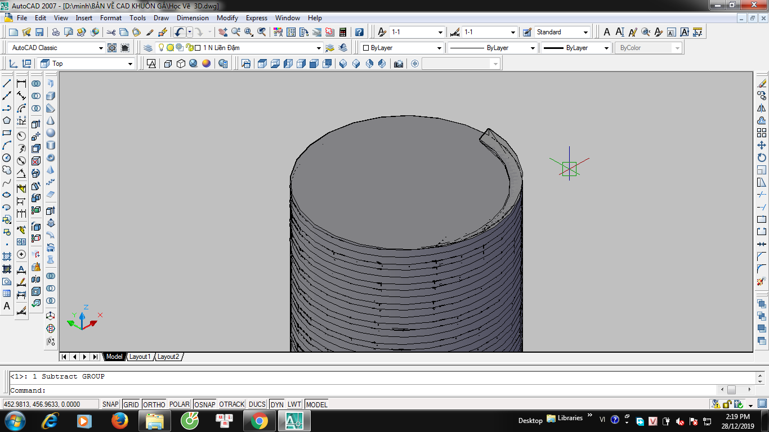Viewport: 769px width, 432px height.
Task: Open Layer Properties Manager icon
Action: pos(148,48)
